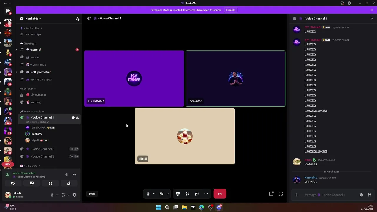377x212 pixels.
Task: Open activities from the left voice panel
Action: point(50,183)
